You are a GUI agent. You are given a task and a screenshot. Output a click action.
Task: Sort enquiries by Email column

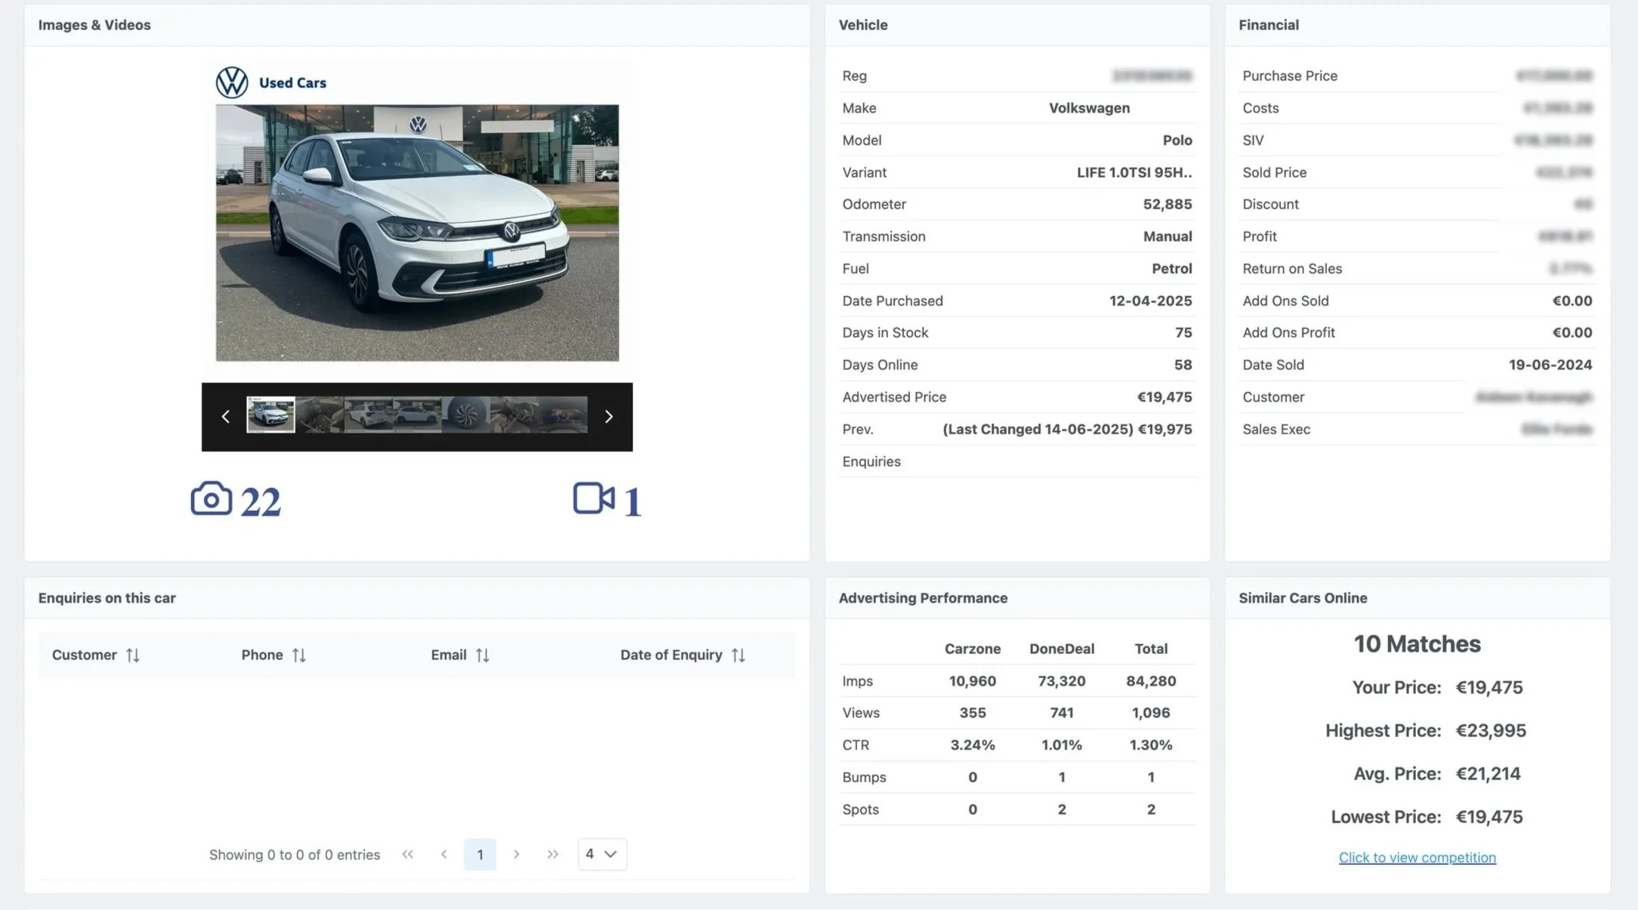[483, 655]
